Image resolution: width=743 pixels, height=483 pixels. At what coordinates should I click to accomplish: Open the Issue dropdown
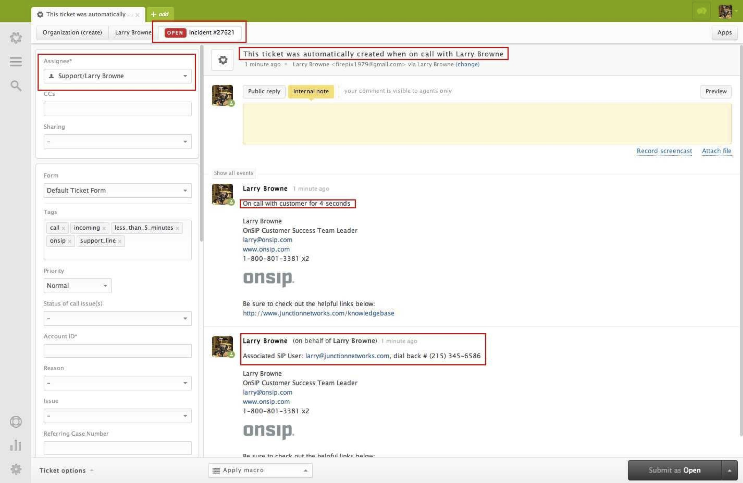[x=117, y=415]
